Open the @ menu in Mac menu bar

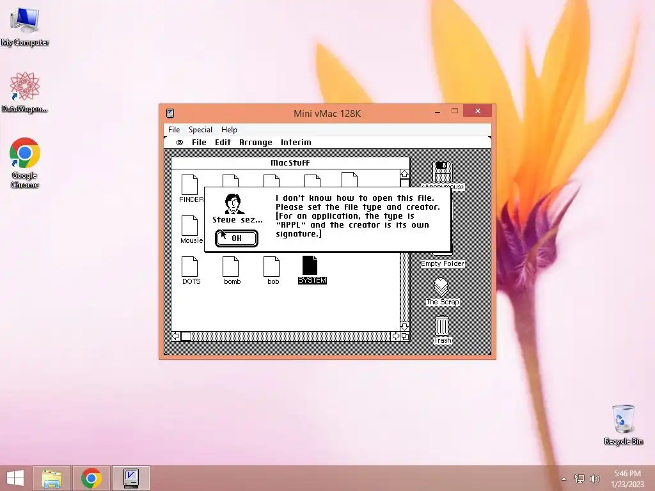point(180,143)
